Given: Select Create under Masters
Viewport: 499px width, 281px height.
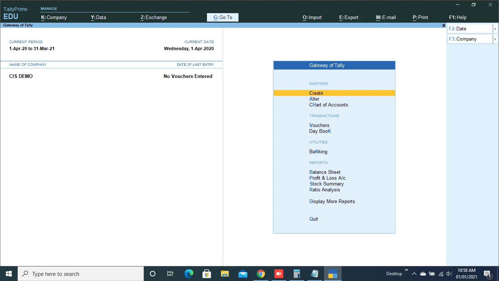Looking at the screenshot, I should 334,93.
